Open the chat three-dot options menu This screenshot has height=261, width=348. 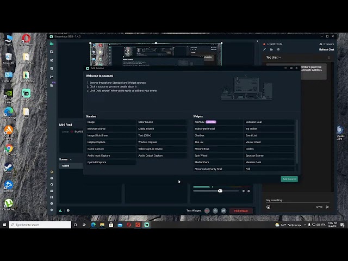tap(329, 57)
